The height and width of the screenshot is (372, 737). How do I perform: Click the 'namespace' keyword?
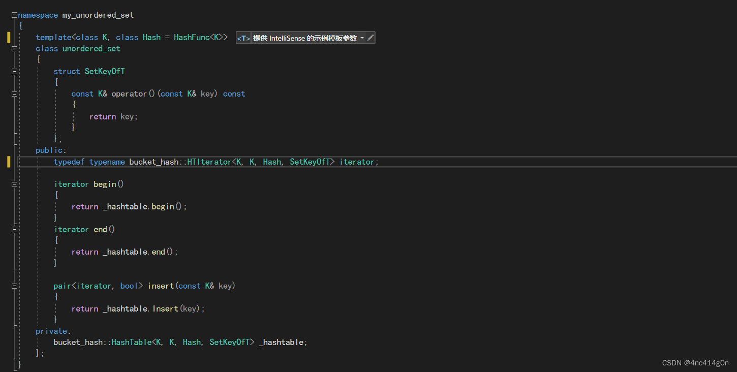[38, 15]
